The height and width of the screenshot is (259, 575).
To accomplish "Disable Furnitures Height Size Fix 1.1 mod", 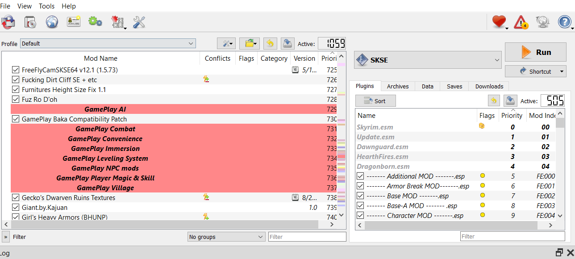I will [16, 89].
